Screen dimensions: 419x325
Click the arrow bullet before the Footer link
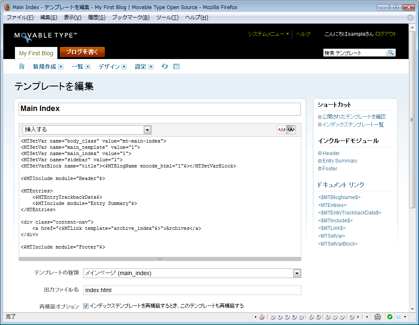pyautogui.click(x=320, y=169)
